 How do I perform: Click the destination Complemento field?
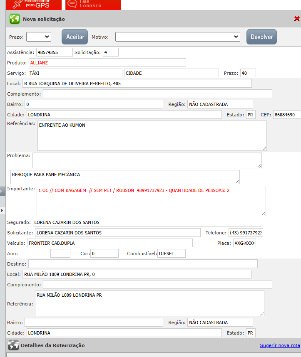pyautogui.click(x=157, y=285)
